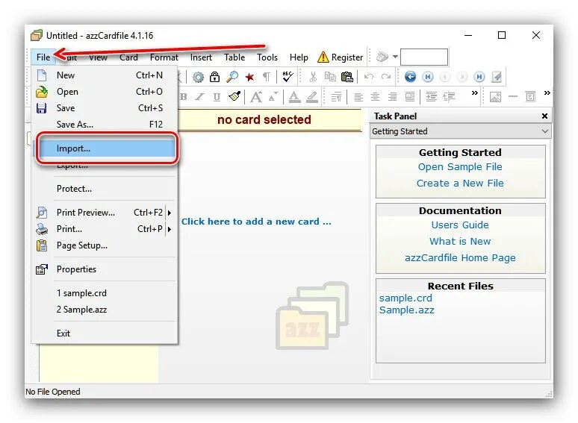Open the Getting Started task panel dropdown
Image resolution: width=578 pixels, height=423 pixels.
click(461, 131)
